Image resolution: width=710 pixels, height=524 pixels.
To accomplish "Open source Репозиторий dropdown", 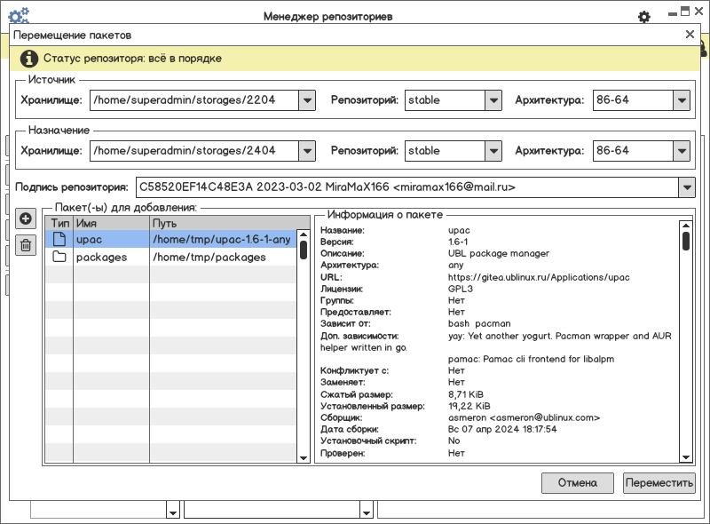I will click(x=494, y=101).
